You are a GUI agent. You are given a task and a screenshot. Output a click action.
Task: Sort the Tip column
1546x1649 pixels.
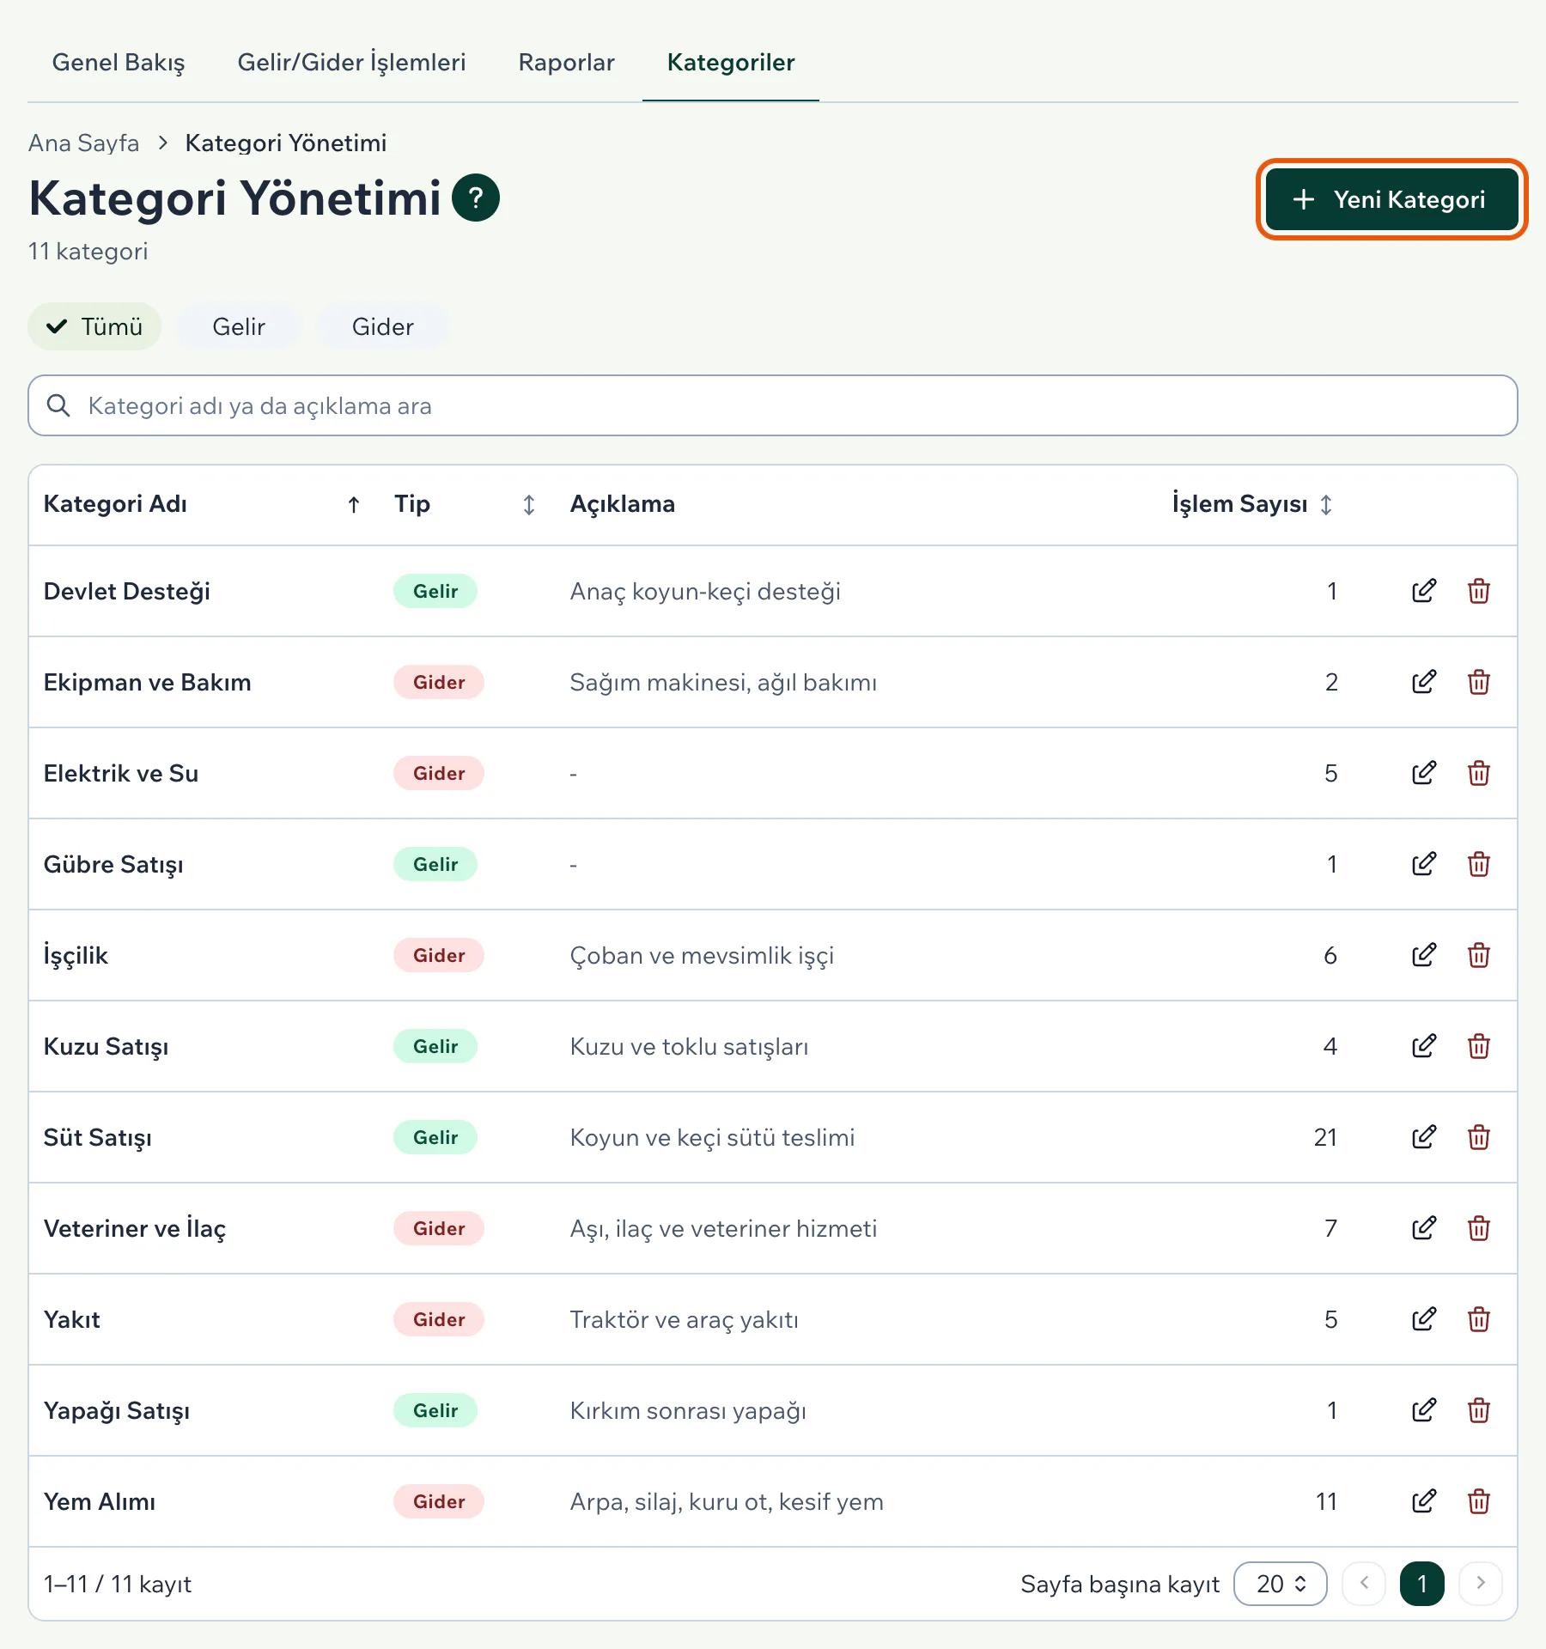(529, 504)
